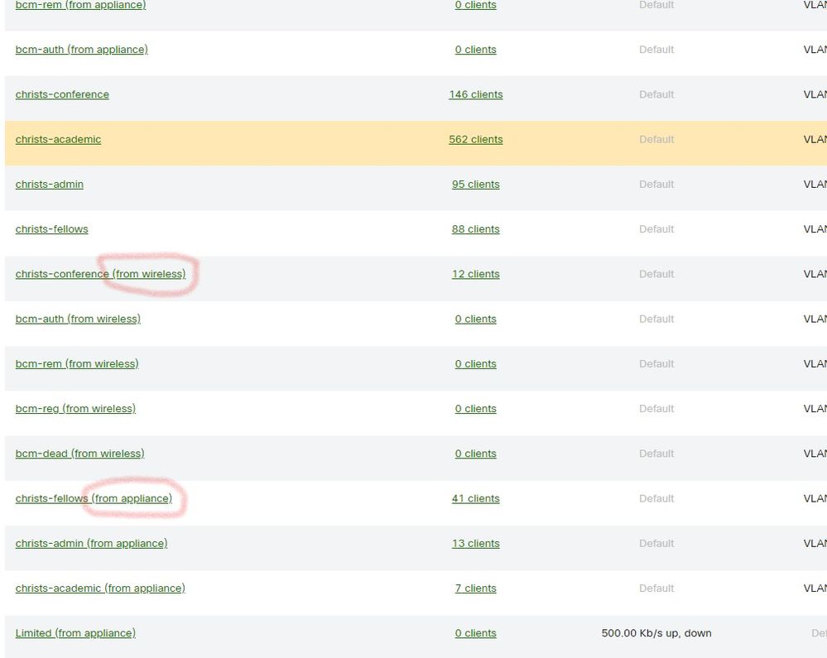Open Limited (from appliance) policy

(x=75, y=633)
